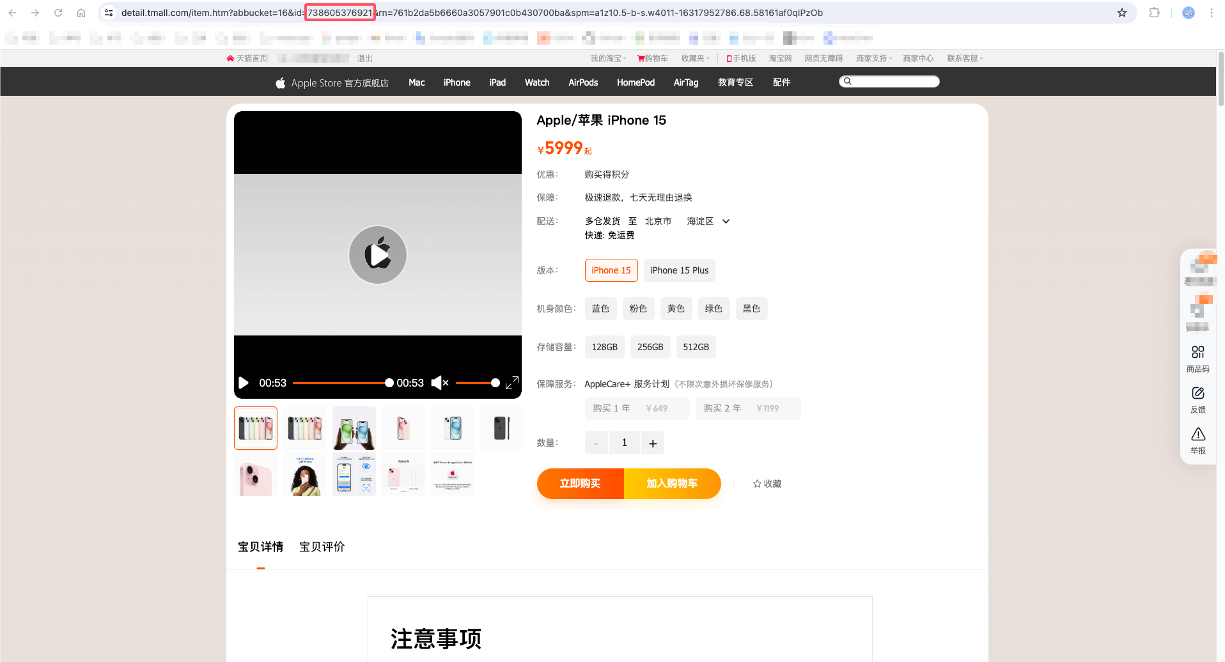Reload the page with refresh icon

click(58, 13)
